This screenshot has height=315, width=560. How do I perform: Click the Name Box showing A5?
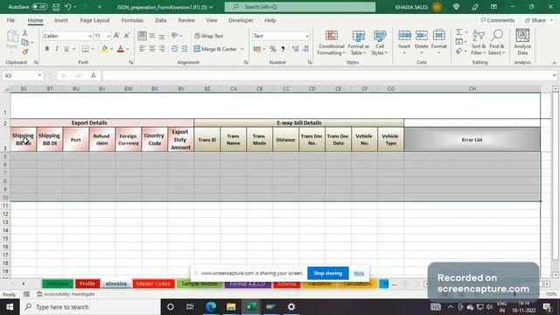click(x=18, y=76)
